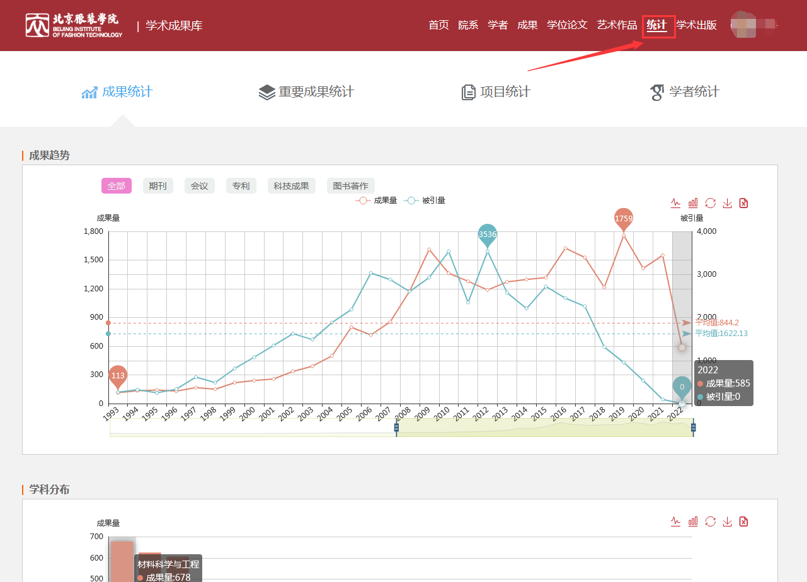Click the 学术成果库 title link

(174, 26)
